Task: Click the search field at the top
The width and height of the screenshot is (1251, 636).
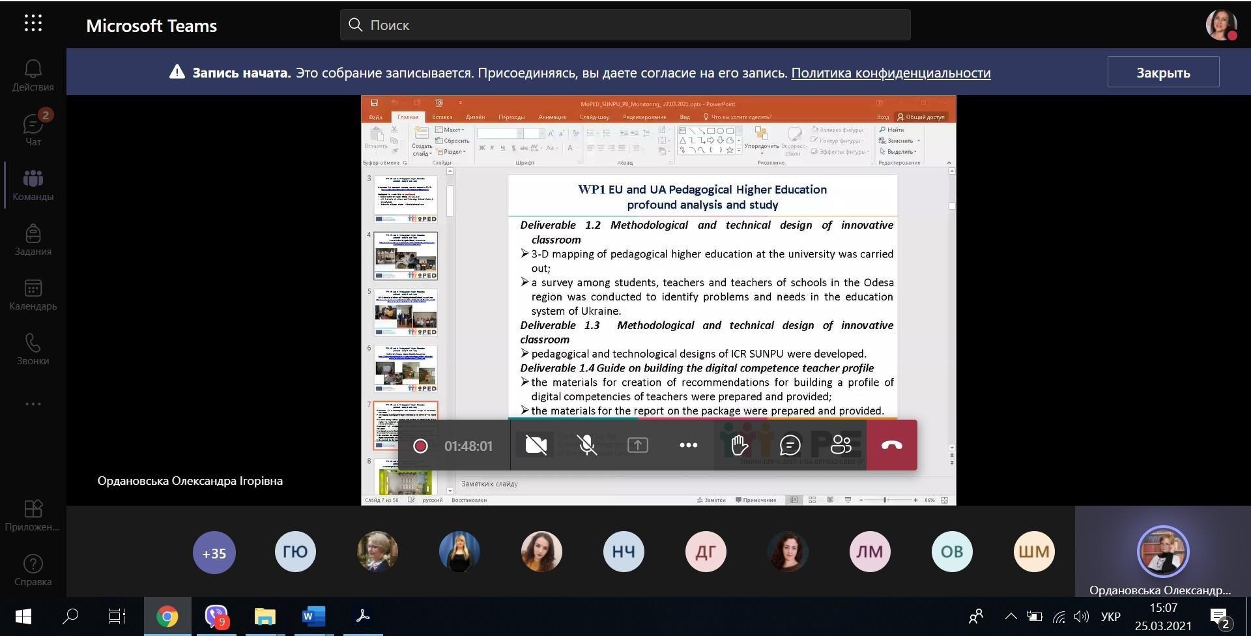Action: 624,25
